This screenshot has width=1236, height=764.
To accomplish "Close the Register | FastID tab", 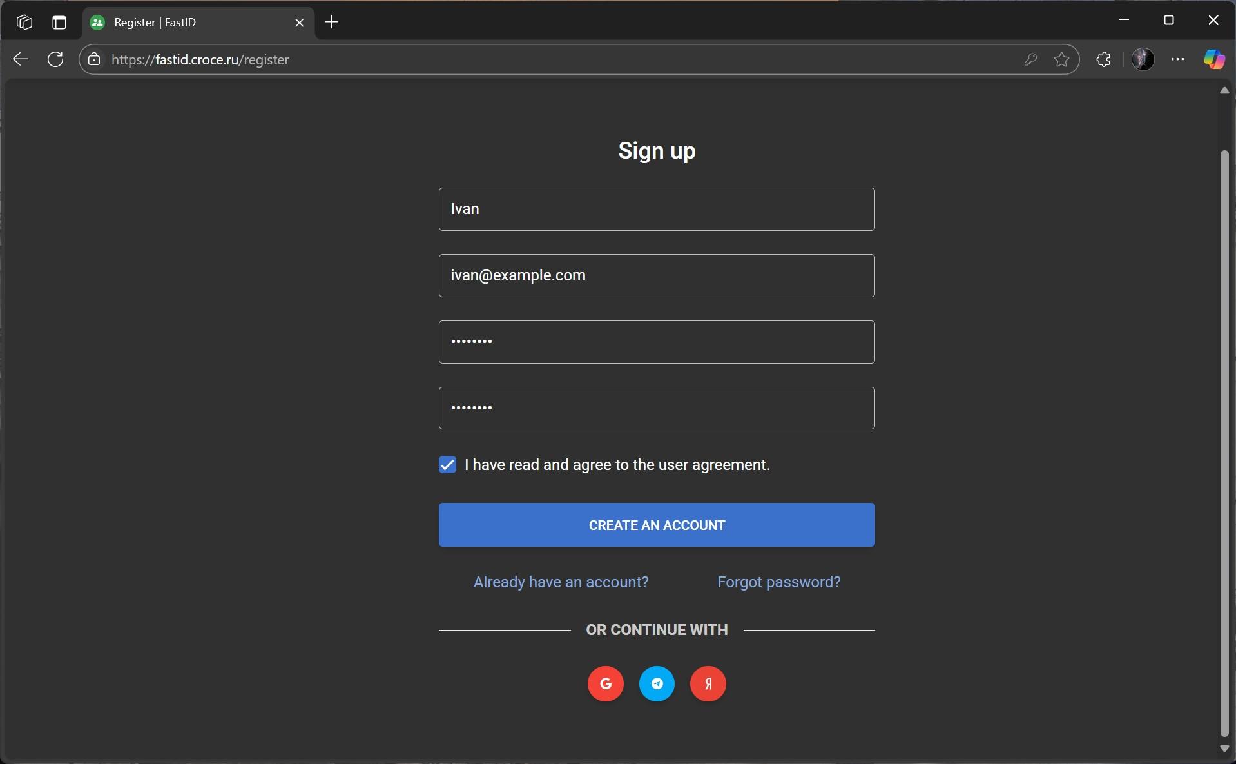I will click(299, 23).
